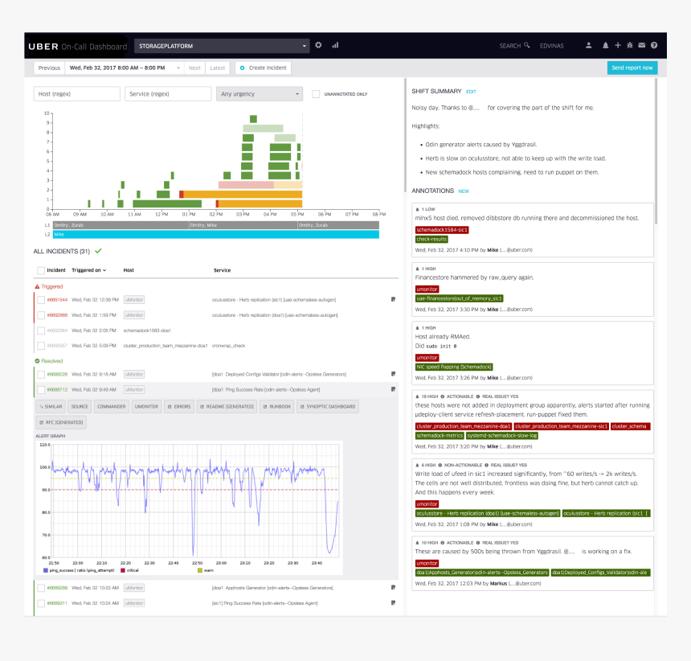
Task: Click the Triggered warning triangle icon
Action: tap(37, 286)
